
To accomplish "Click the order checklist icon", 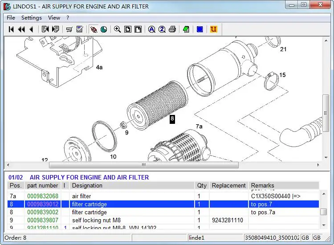I will pos(79,29).
